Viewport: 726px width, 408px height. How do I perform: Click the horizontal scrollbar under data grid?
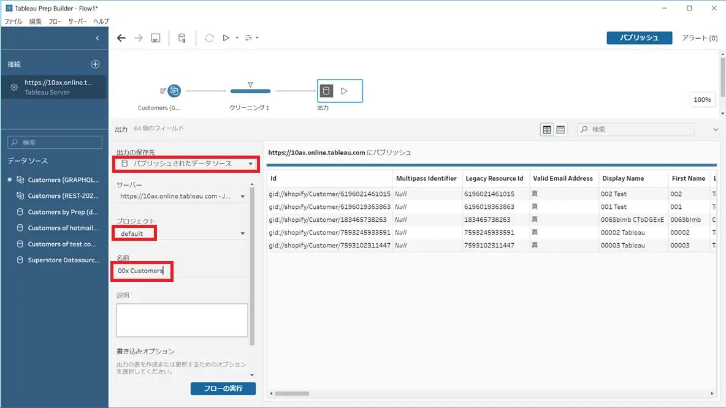tap(492, 394)
